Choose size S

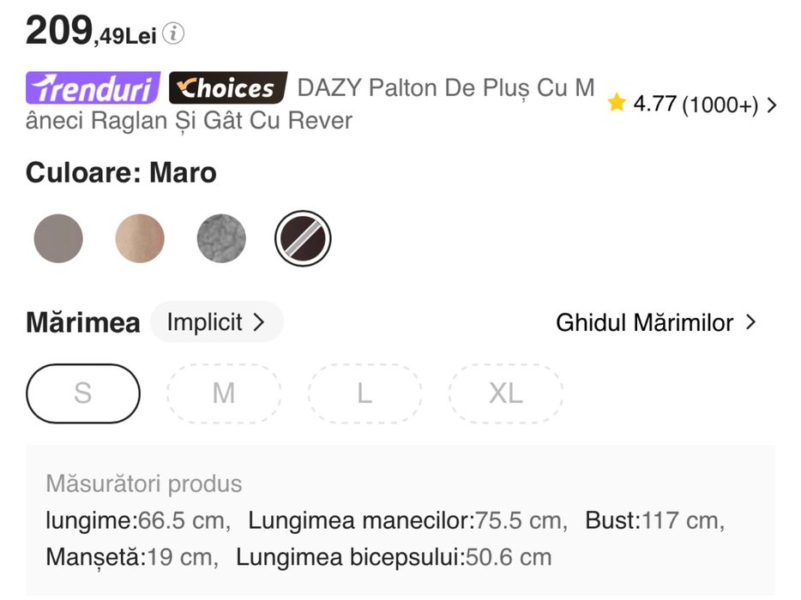83,393
